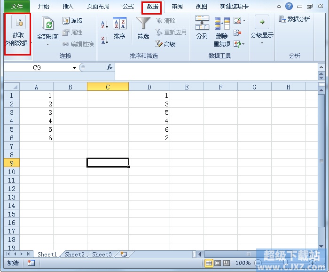This screenshot has height=272, width=329.
Task: Click Text to Columns (分列)
Action: (x=202, y=28)
